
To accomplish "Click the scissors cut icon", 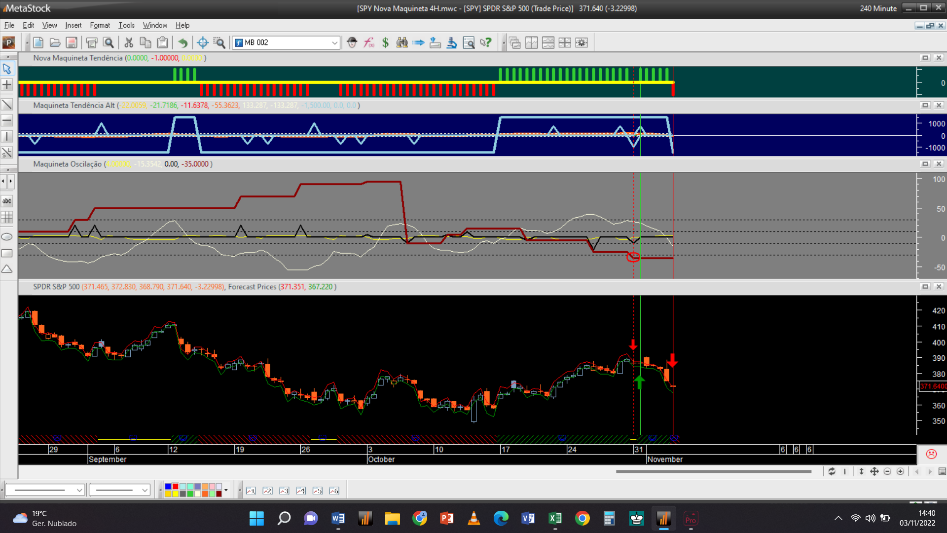I will tap(129, 43).
